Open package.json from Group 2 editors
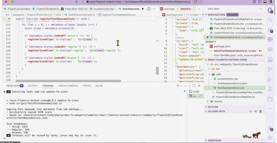This screenshot has width=277, height=143. [222, 46]
